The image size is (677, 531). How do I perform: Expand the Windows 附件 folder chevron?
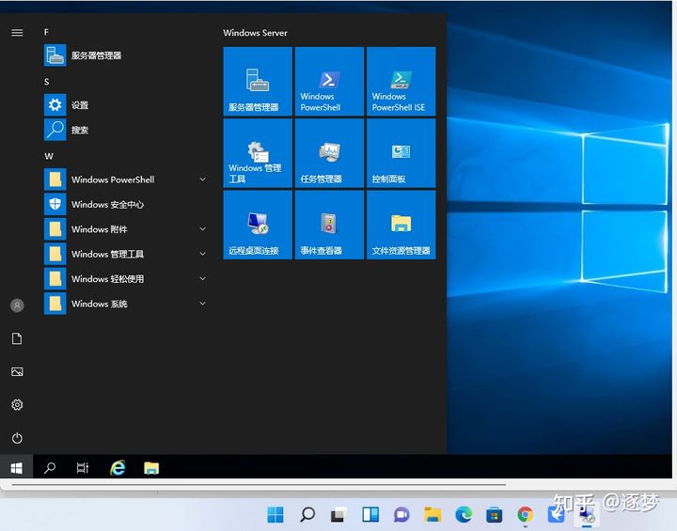tap(202, 228)
